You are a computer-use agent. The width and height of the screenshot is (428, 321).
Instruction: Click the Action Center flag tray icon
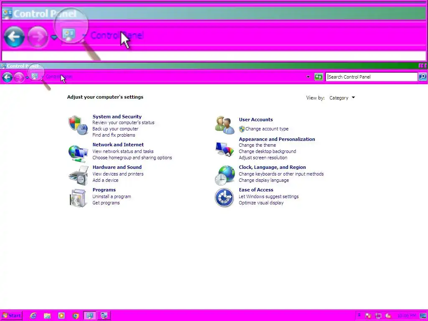(368, 316)
